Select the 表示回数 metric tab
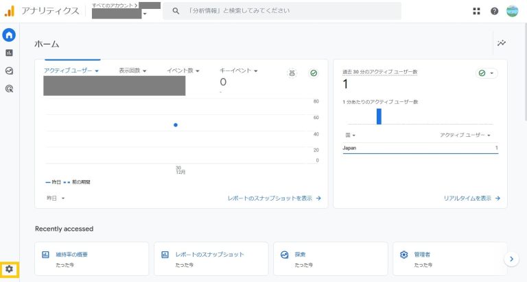Image resolution: width=527 pixels, height=282 pixels. tap(132, 70)
